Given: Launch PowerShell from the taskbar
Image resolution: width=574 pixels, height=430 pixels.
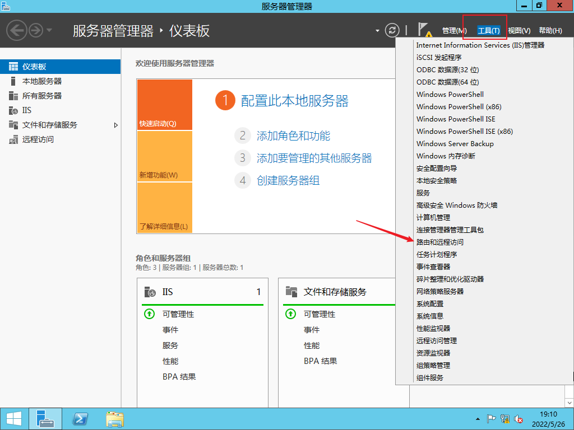Looking at the screenshot, I should coord(80,419).
